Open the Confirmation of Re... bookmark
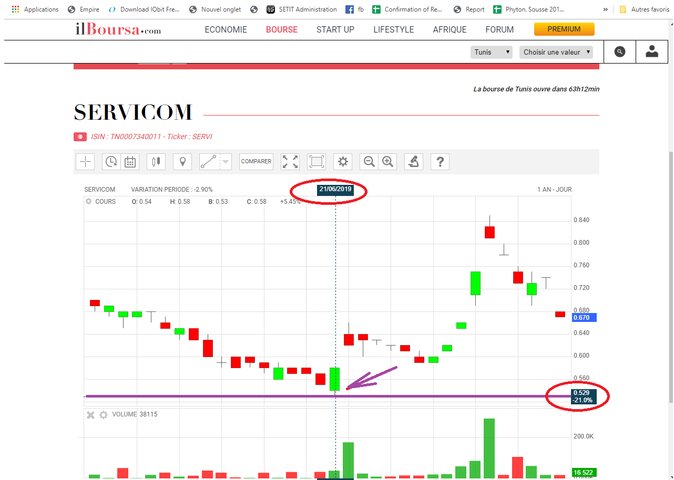The height and width of the screenshot is (480, 674). click(408, 9)
